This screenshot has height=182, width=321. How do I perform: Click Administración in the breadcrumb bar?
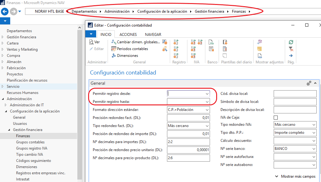[x=117, y=11]
